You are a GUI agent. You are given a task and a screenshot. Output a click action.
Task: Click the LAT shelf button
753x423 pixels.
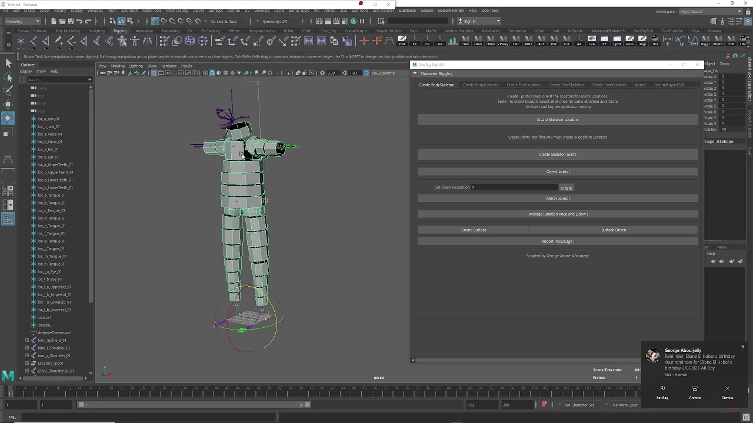(516, 41)
